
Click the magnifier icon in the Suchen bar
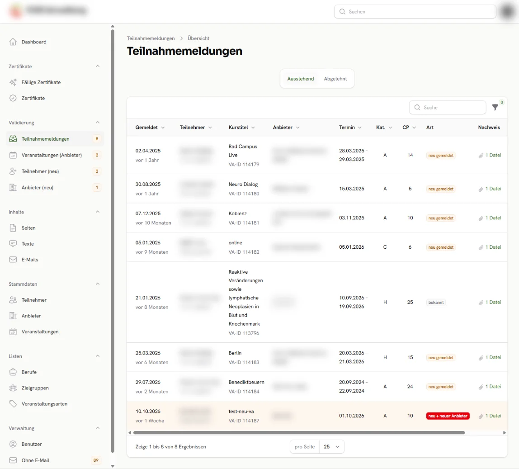342,12
